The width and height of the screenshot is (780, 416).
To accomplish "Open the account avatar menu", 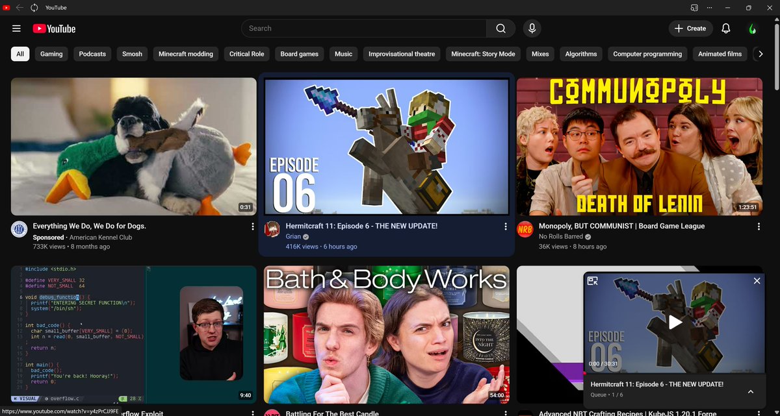I will coord(753,29).
